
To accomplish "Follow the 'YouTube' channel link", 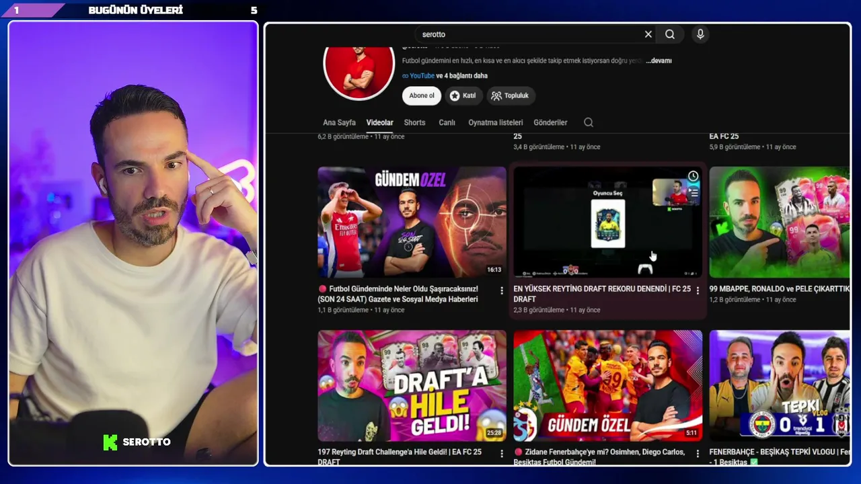I will point(418,76).
